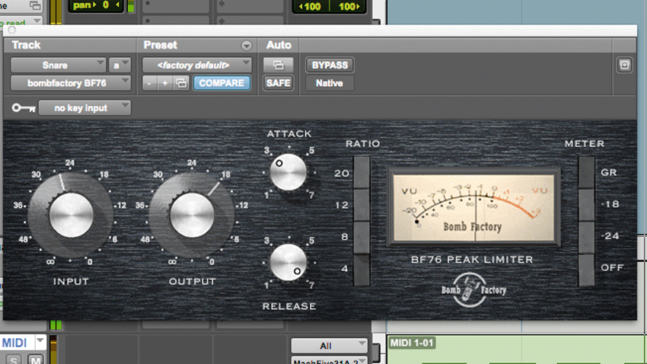Open the Preset menu arrow icon
The image size is (647, 364).
coord(247,46)
